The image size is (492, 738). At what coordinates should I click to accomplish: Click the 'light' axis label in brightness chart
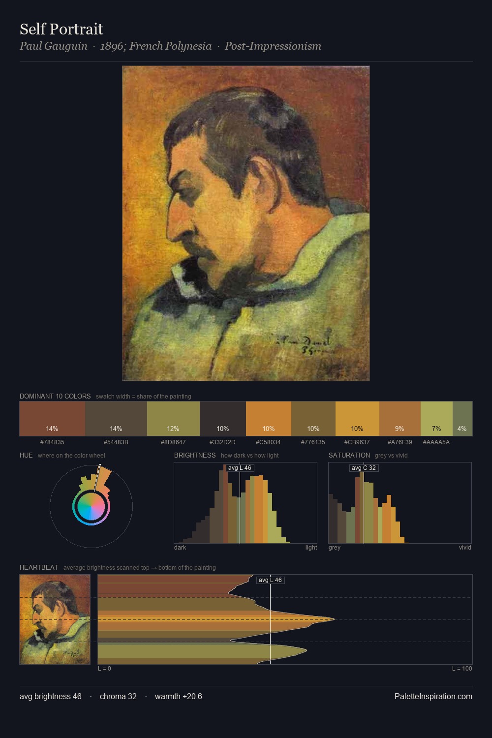pos(311,548)
